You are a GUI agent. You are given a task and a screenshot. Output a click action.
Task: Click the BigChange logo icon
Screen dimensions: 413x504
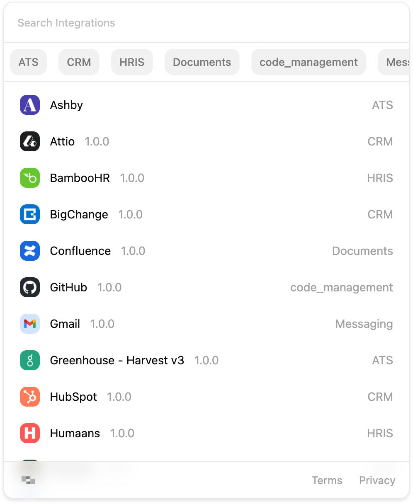(x=29, y=214)
